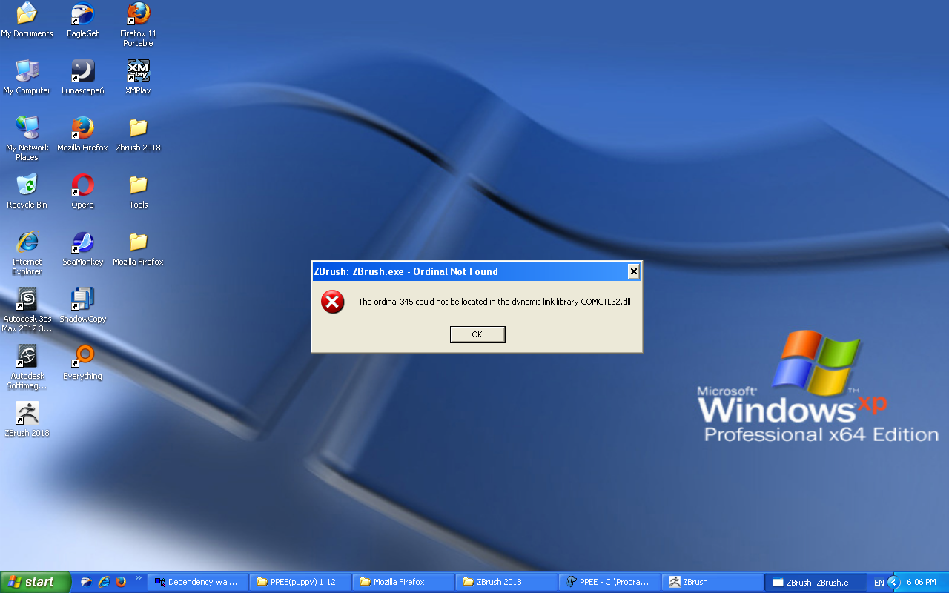
Task: Open the Start menu
Action: [x=36, y=582]
